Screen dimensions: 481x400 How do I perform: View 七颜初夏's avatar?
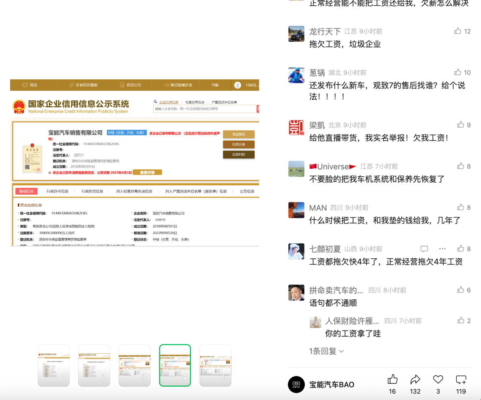pos(296,251)
